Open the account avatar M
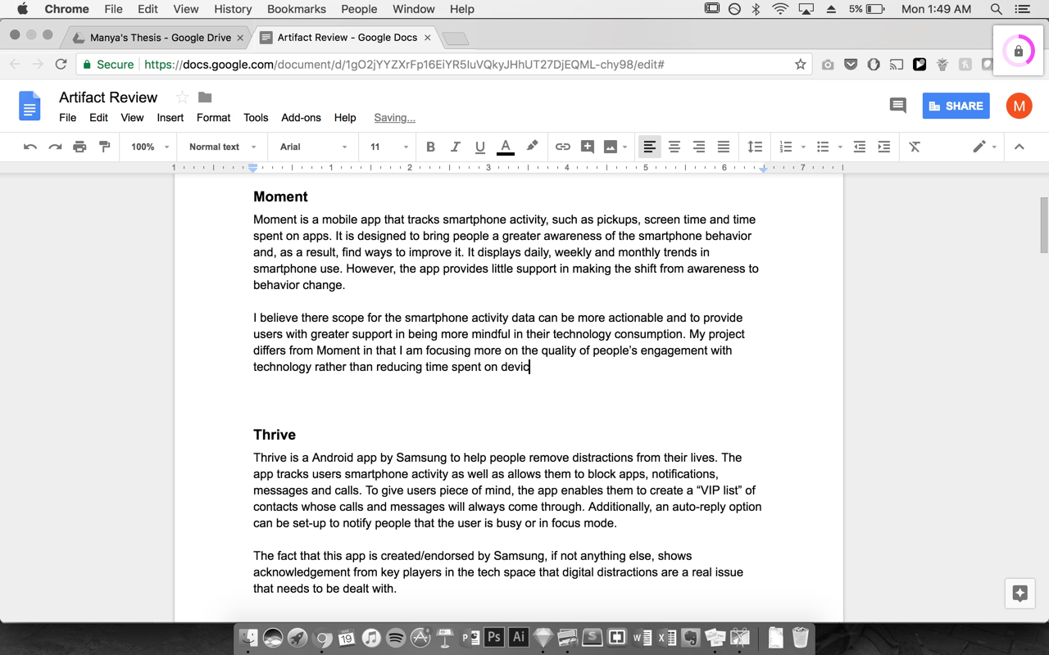1049x655 pixels. click(1019, 106)
